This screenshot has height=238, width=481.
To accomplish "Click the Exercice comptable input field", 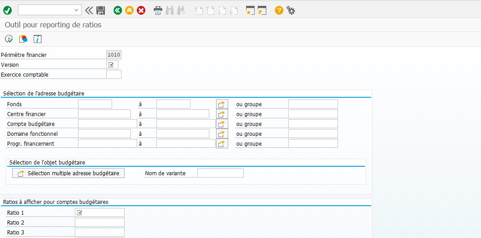I will pos(114,74).
